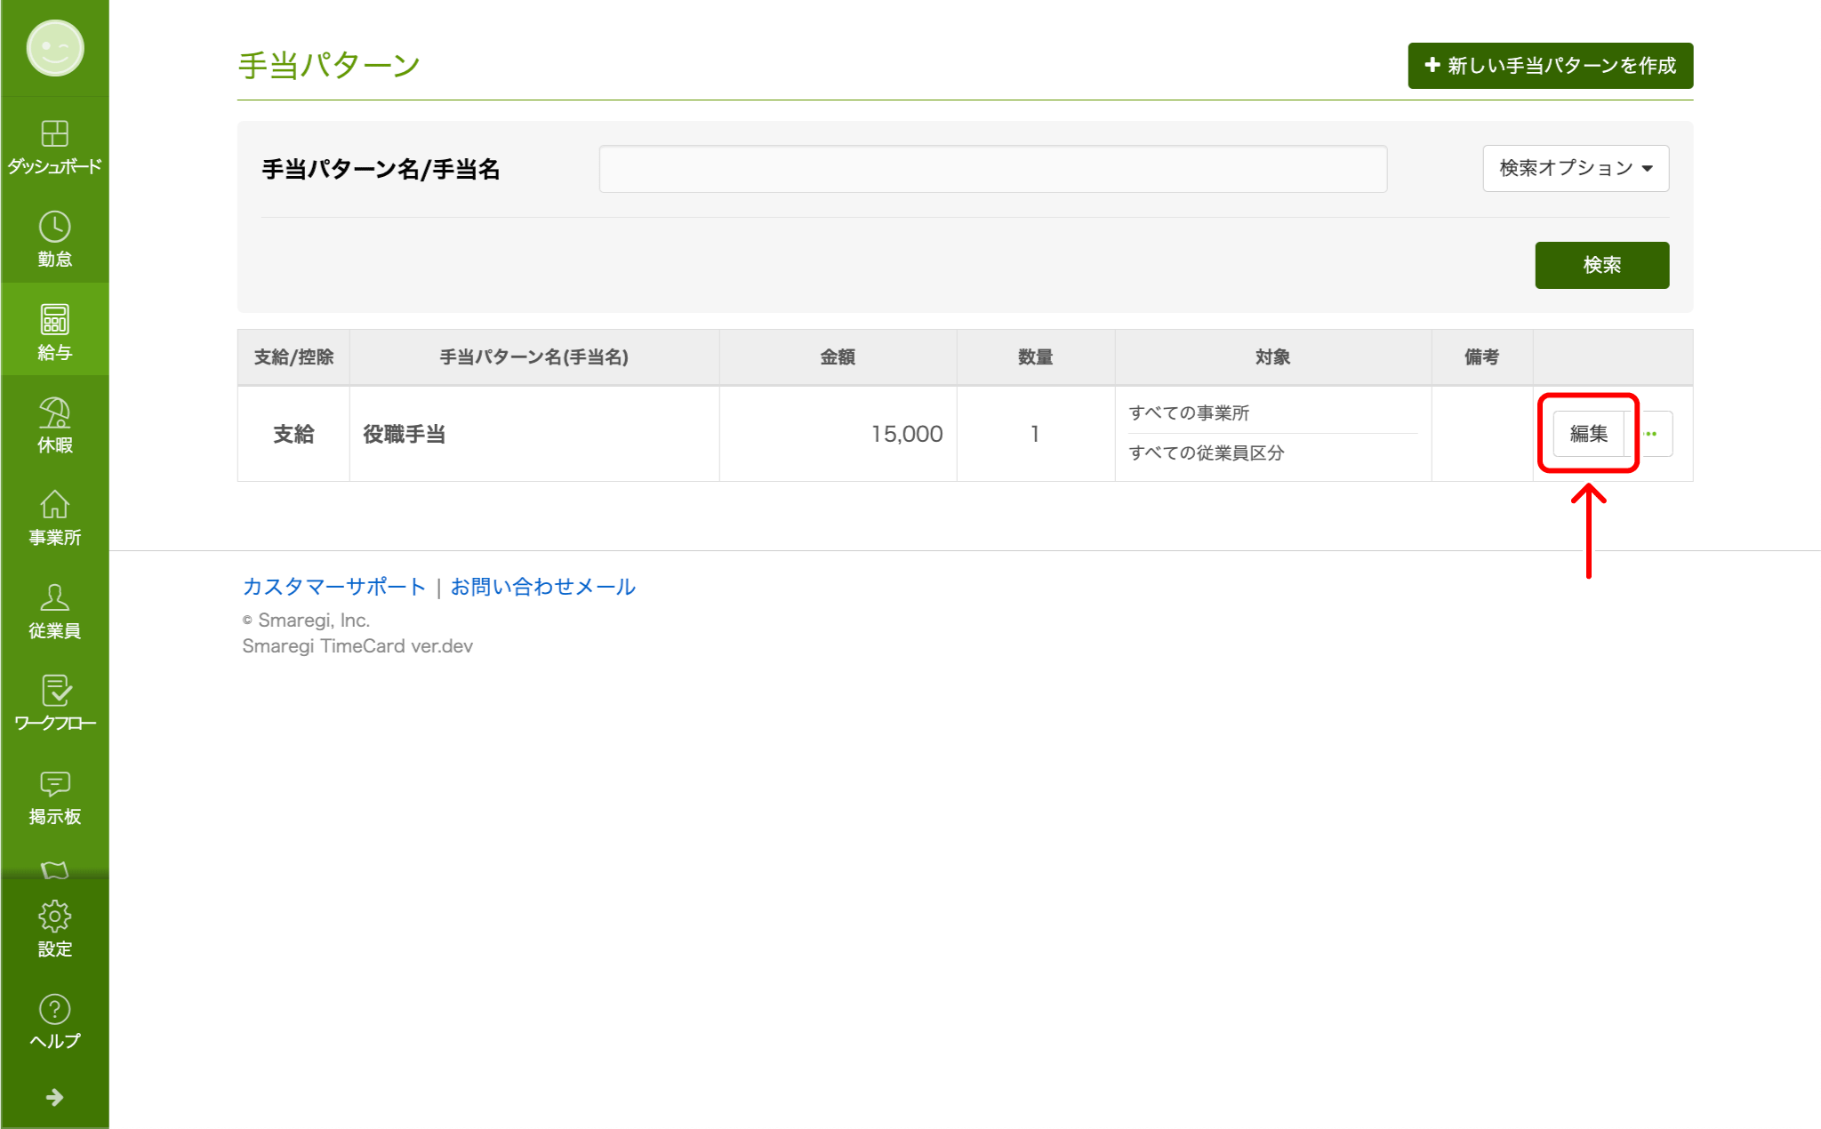
Task: Click 編集 button for 役職手当 row
Action: (x=1589, y=434)
